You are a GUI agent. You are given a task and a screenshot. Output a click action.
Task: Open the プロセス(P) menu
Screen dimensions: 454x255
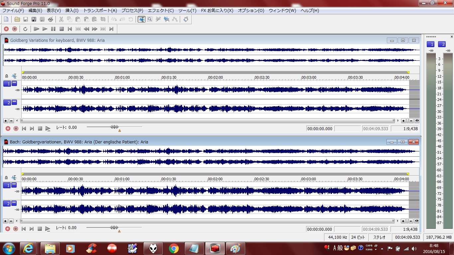(132, 10)
